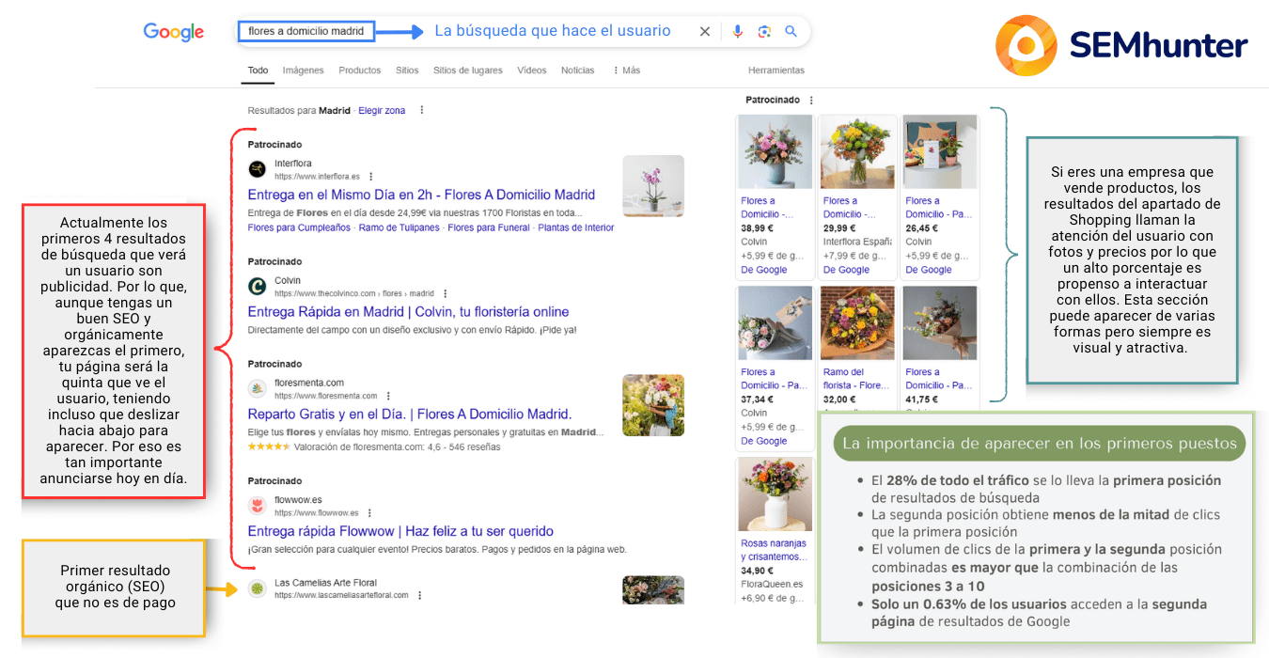This screenshot has width=1269, height=658.
Task: Open the Ramo del florista 32,00 € product image
Action: click(857, 324)
